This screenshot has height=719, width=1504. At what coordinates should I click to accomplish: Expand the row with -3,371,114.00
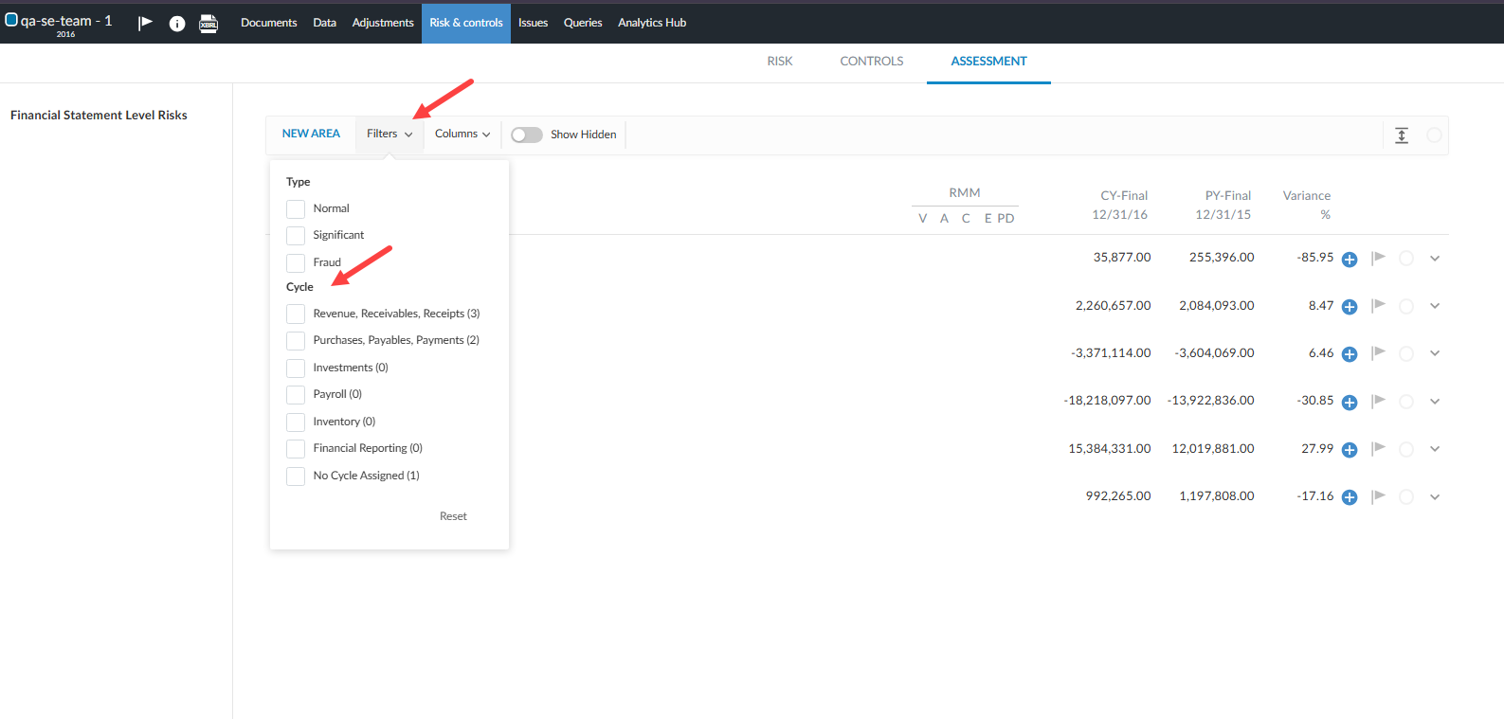tap(1435, 353)
